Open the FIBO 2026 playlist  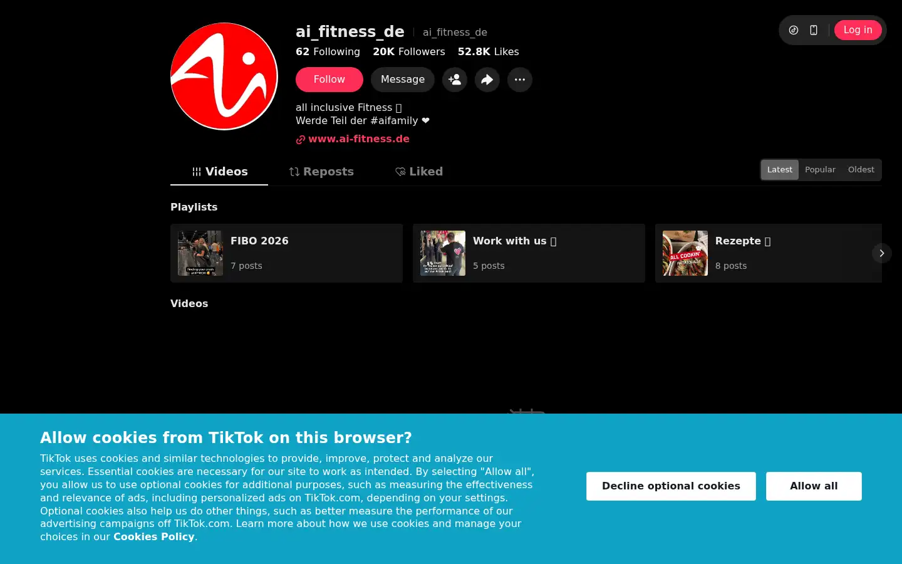tap(286, 253)
